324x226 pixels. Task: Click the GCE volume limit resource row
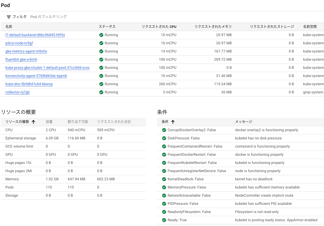tap(73, 146)
